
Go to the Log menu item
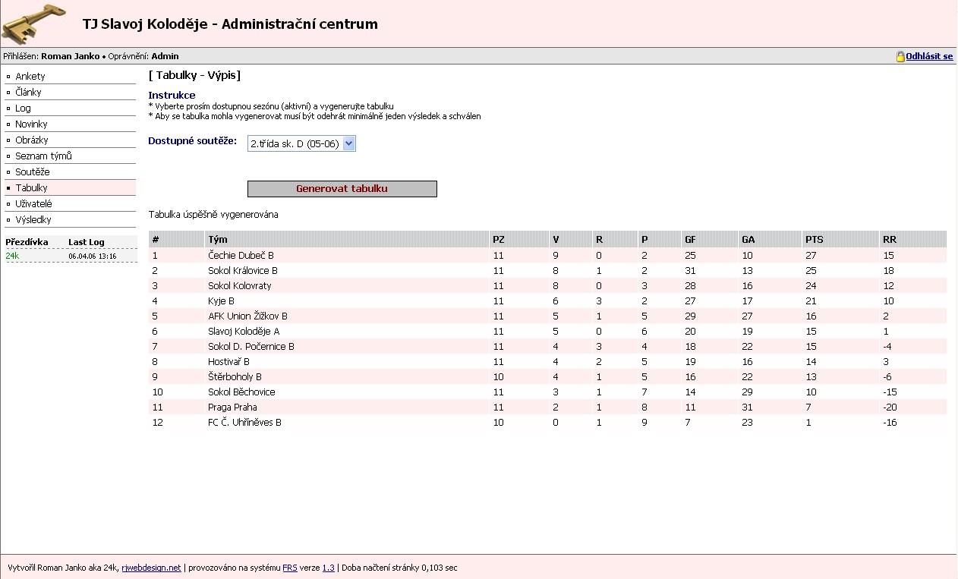tap(23, 109)
